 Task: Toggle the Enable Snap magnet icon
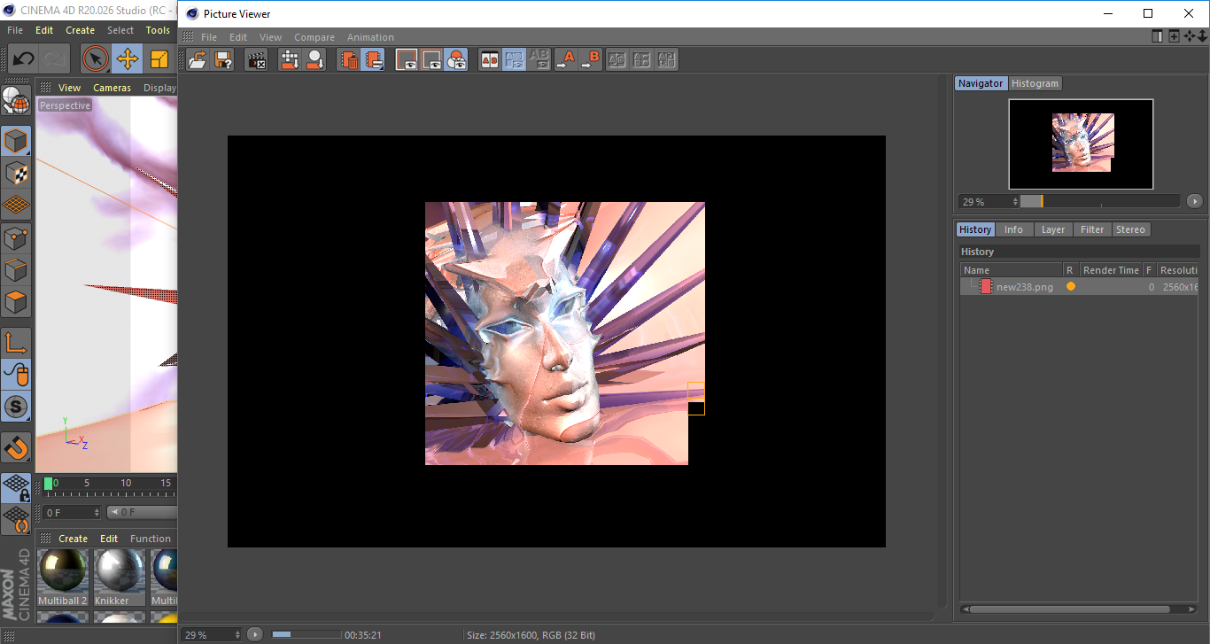point(16,447)
